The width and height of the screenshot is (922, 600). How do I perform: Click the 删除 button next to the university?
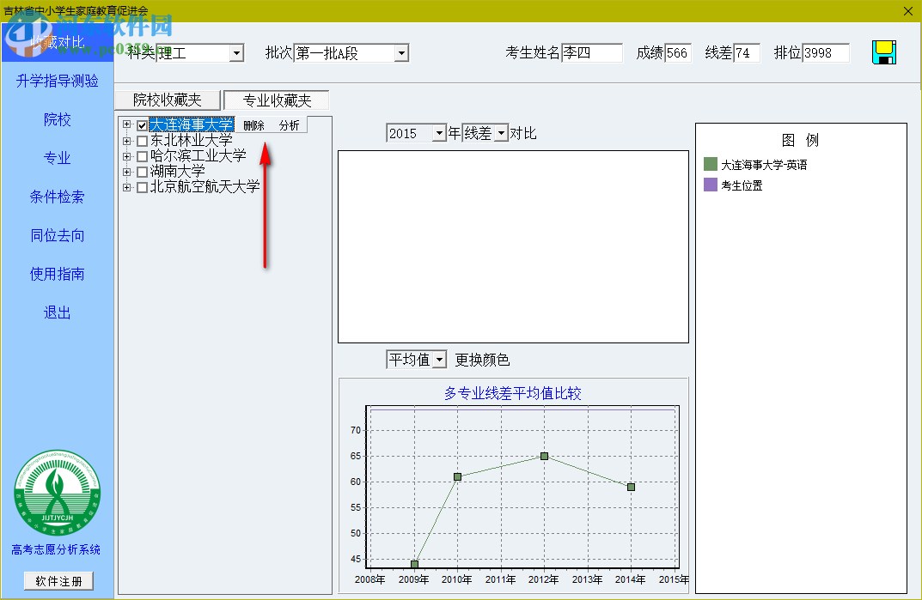tap(255, 124)
